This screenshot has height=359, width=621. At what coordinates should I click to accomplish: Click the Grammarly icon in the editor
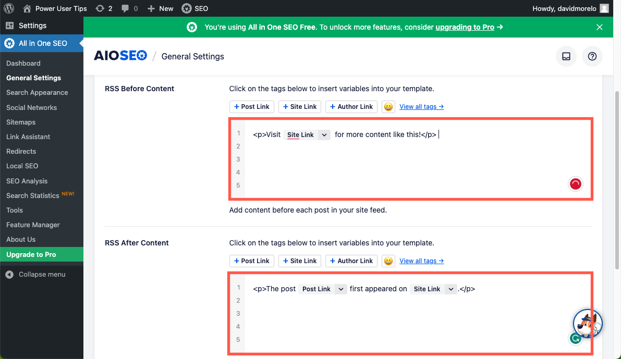coord(575,338)
